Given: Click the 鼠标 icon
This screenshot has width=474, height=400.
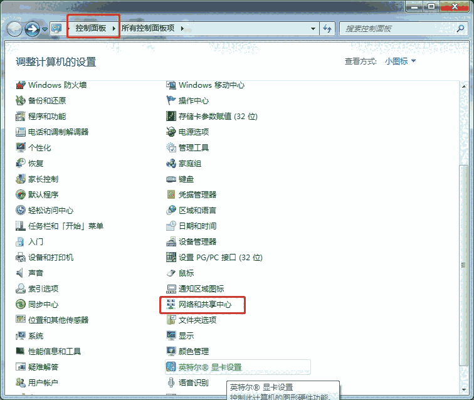Looking at the screenshot, I should [x=171, y=273].
